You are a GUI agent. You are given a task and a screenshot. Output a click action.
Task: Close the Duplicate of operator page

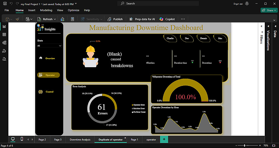point(125,138)
